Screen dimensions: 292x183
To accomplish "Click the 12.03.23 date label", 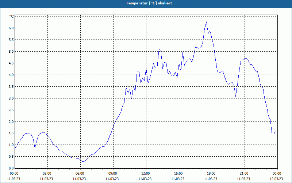I will click(x=276, y=179).
